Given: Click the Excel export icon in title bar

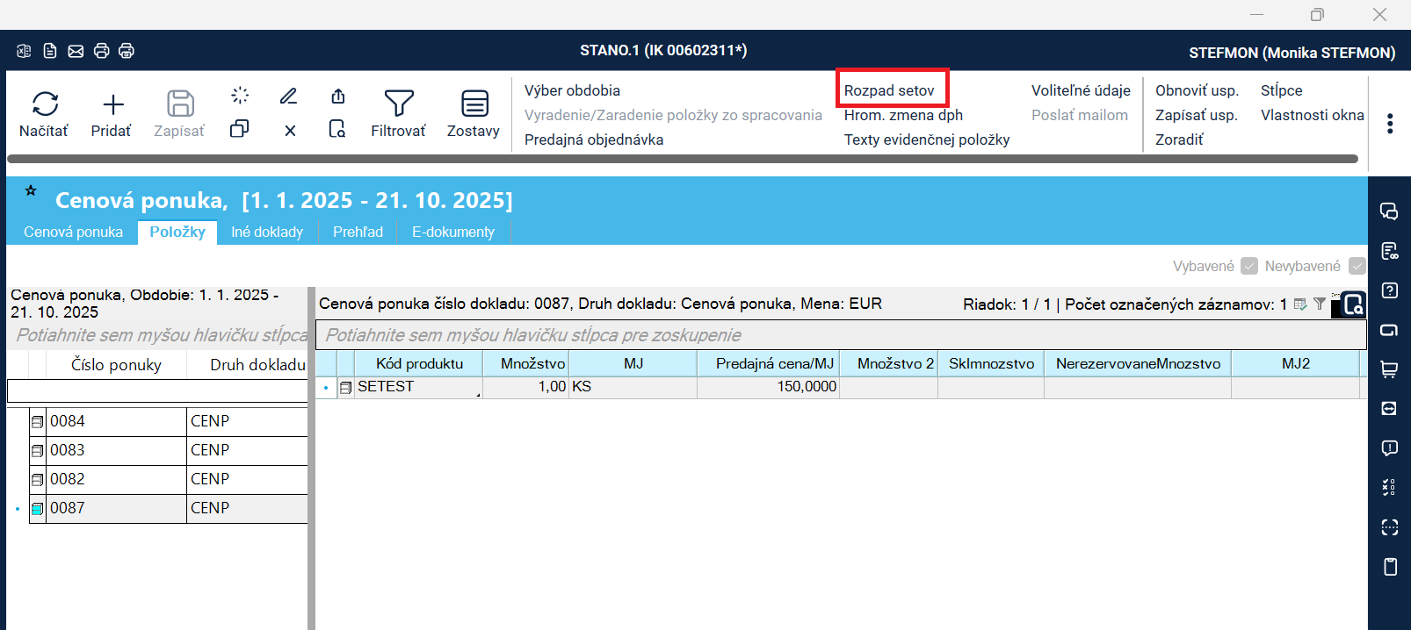Looking at the screenshot, I should click(x=24, y=51).
